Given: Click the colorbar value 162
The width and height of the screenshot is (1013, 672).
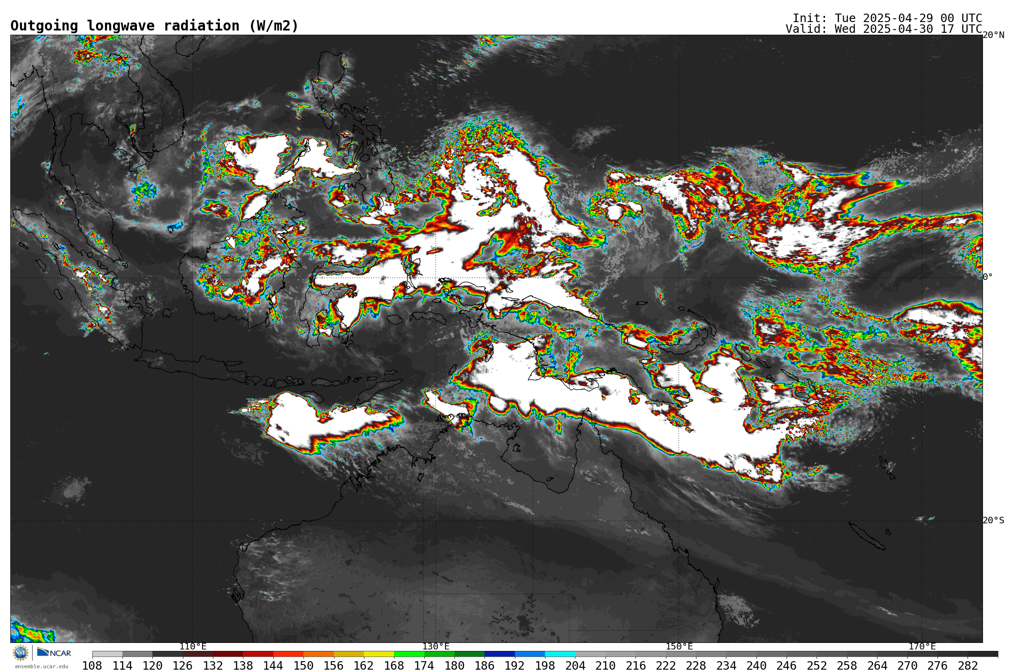Looking at the screenshot, I should [363, 666].
